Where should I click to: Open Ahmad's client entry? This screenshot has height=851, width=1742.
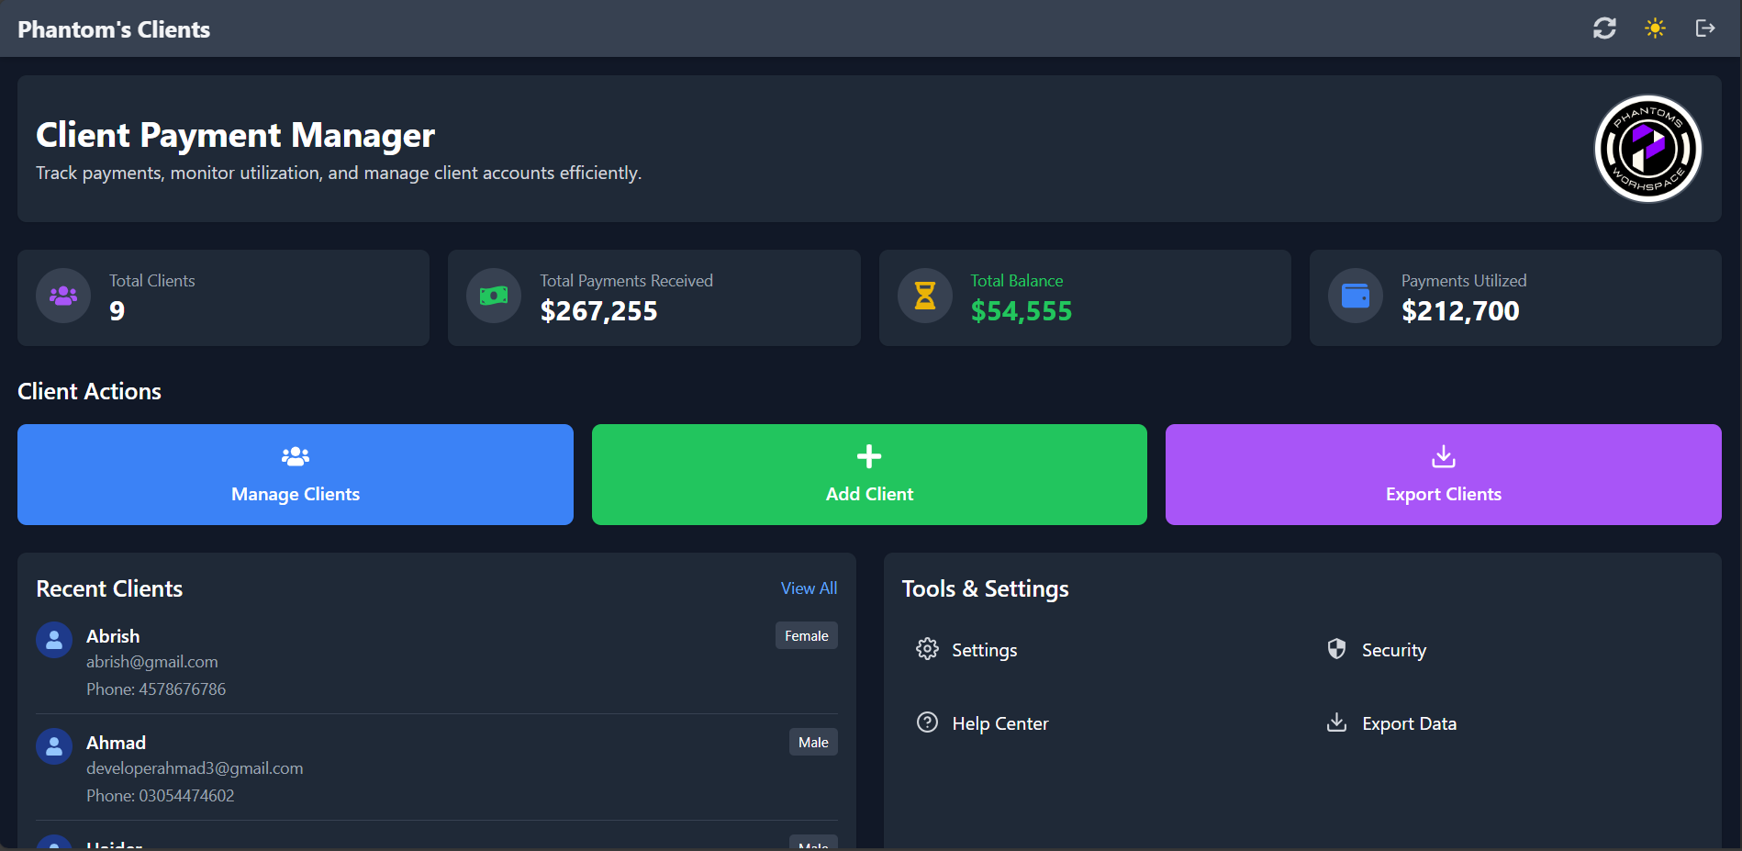pos(117,743)
